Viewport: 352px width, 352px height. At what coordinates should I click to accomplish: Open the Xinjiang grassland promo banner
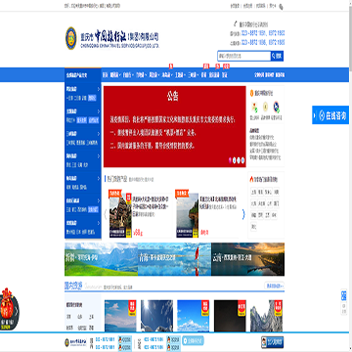click(x=101, y=259)
